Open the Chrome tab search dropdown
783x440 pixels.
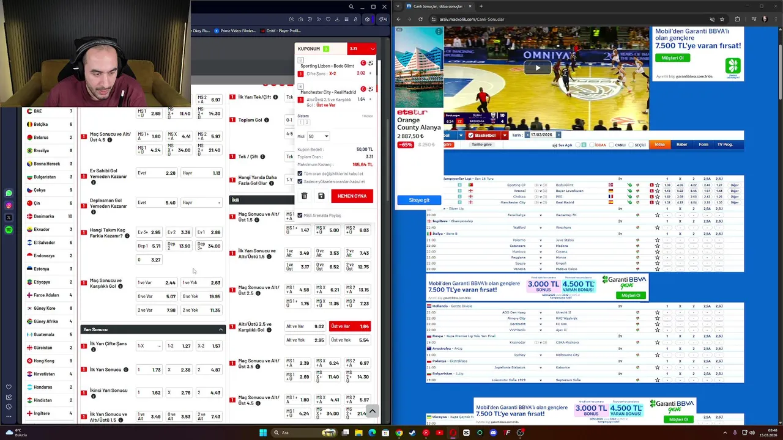coord(398,6)
